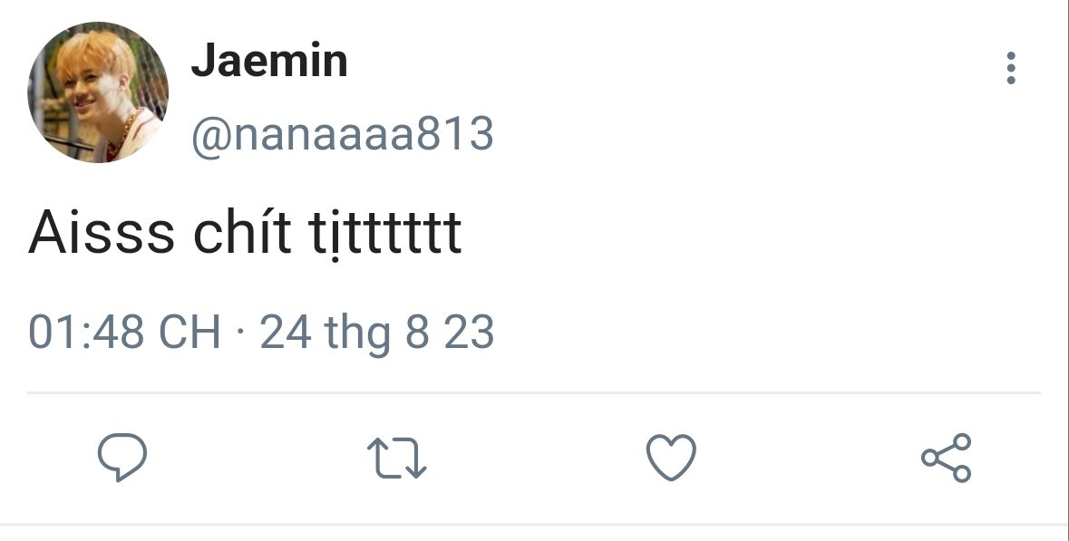Click the three connected dots share icon
The image size is (1069, 541).
click(x=947, y=458)
